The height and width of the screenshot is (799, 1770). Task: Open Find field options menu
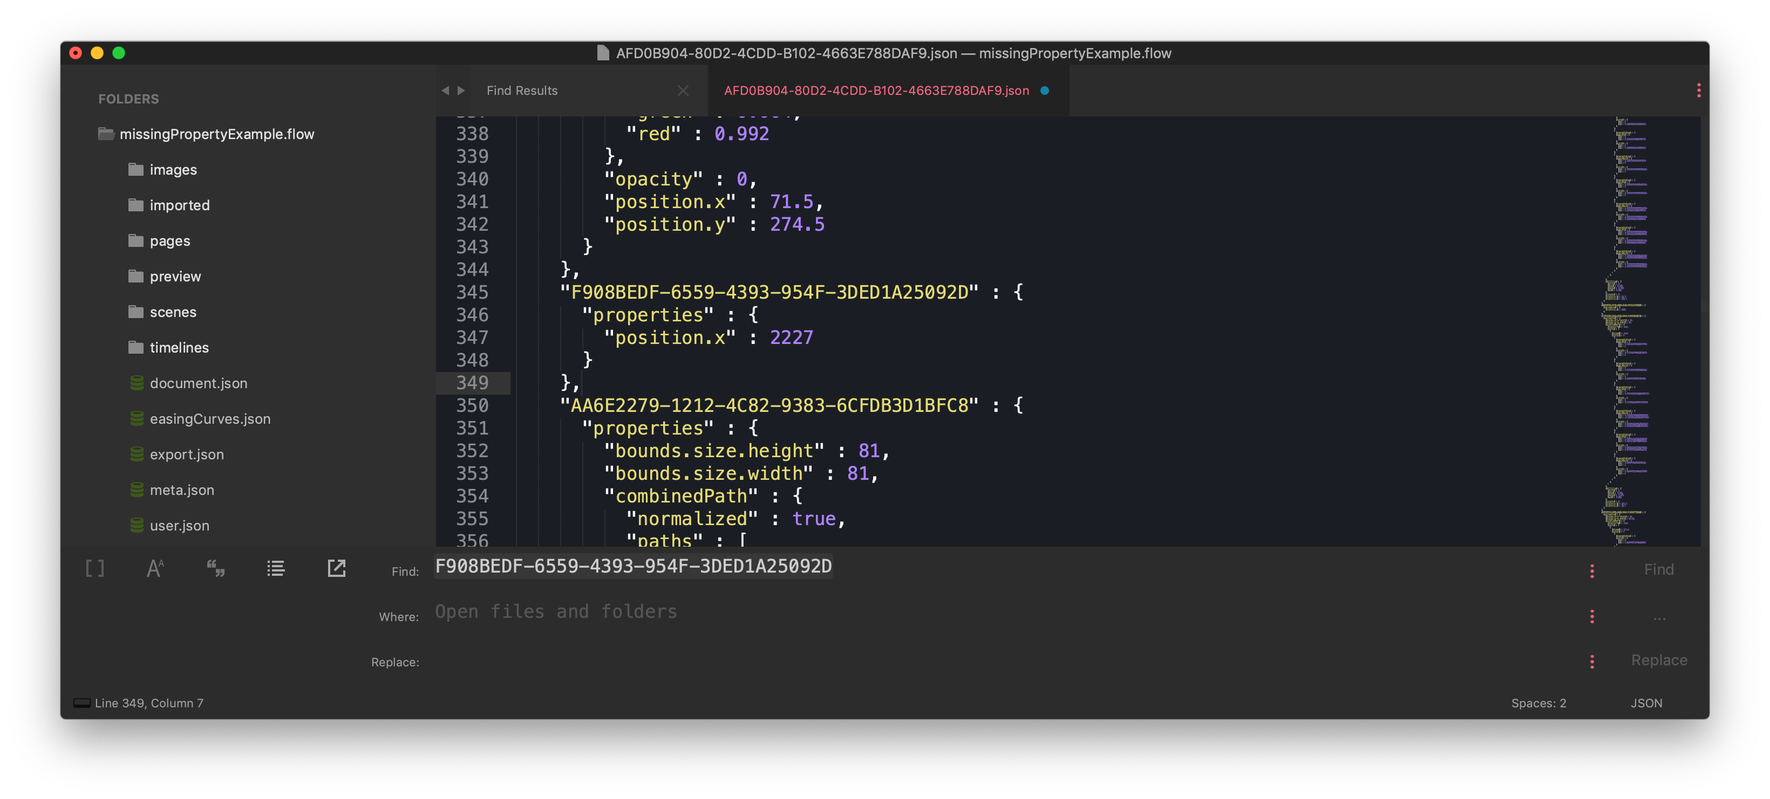coord(1592,569)
